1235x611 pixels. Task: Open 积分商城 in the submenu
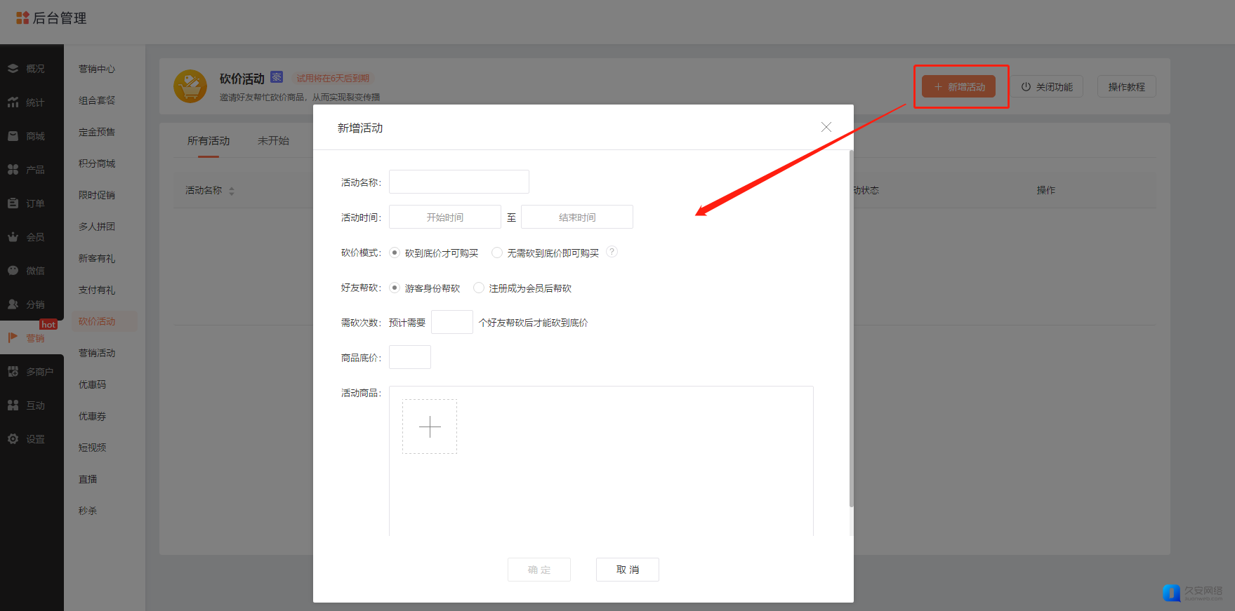97,163
